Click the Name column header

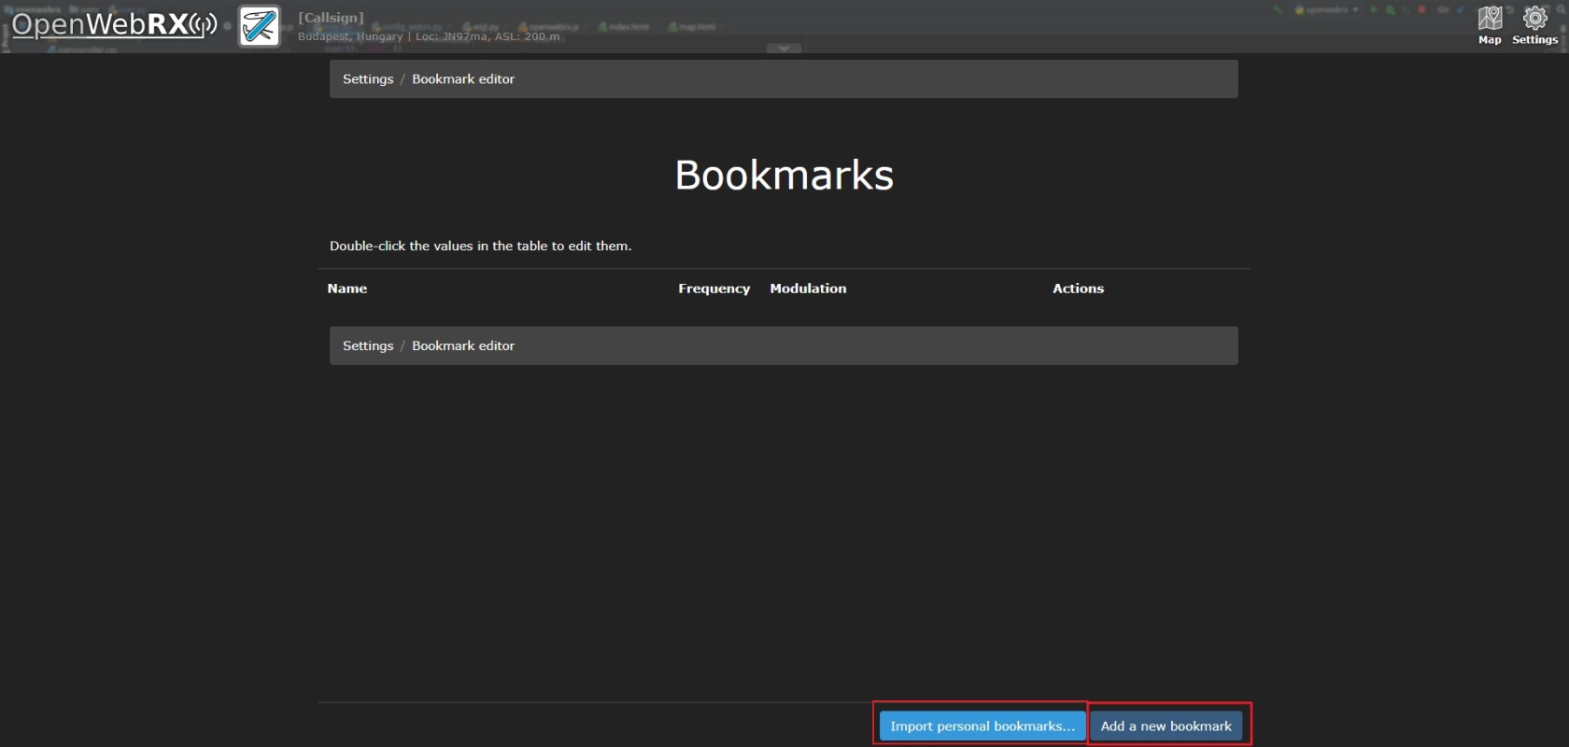pyautogui.click(x=347, y=289)
